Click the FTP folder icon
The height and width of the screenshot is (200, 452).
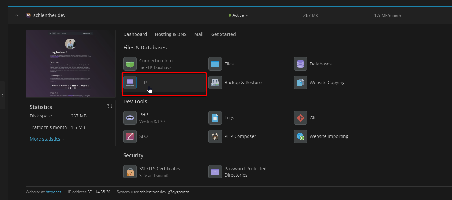[x=130, y=83]
